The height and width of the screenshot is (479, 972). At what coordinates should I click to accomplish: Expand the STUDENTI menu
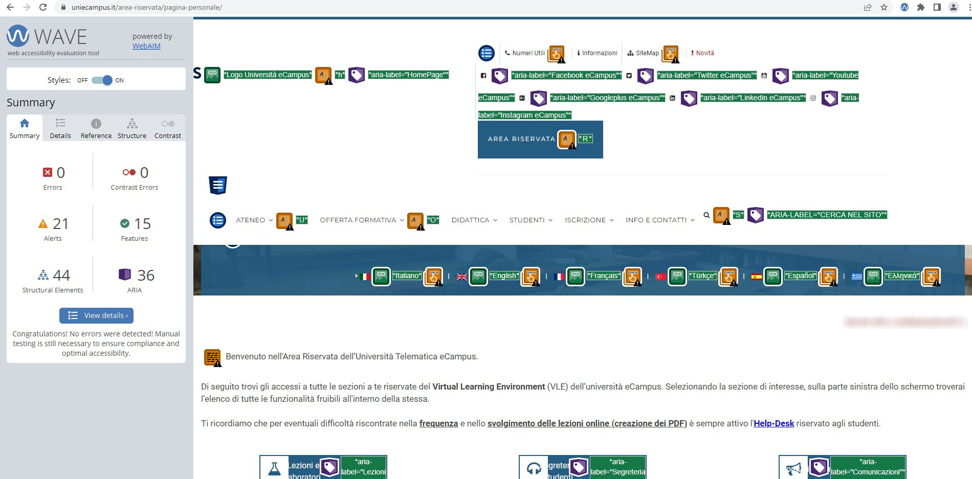[x=531, y=220]
